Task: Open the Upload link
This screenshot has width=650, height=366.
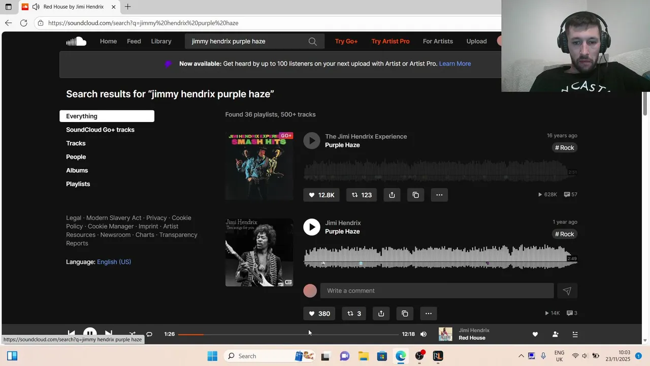Action: (476, 41)
